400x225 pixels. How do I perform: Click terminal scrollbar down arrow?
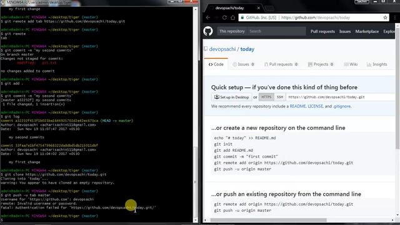tap(196, 220)
